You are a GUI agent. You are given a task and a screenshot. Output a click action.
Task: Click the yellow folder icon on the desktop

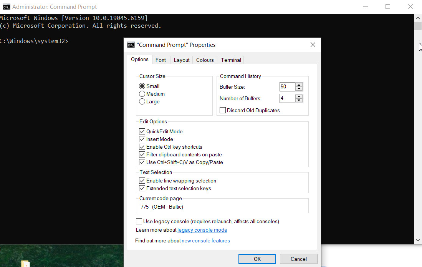coord(26,264)
